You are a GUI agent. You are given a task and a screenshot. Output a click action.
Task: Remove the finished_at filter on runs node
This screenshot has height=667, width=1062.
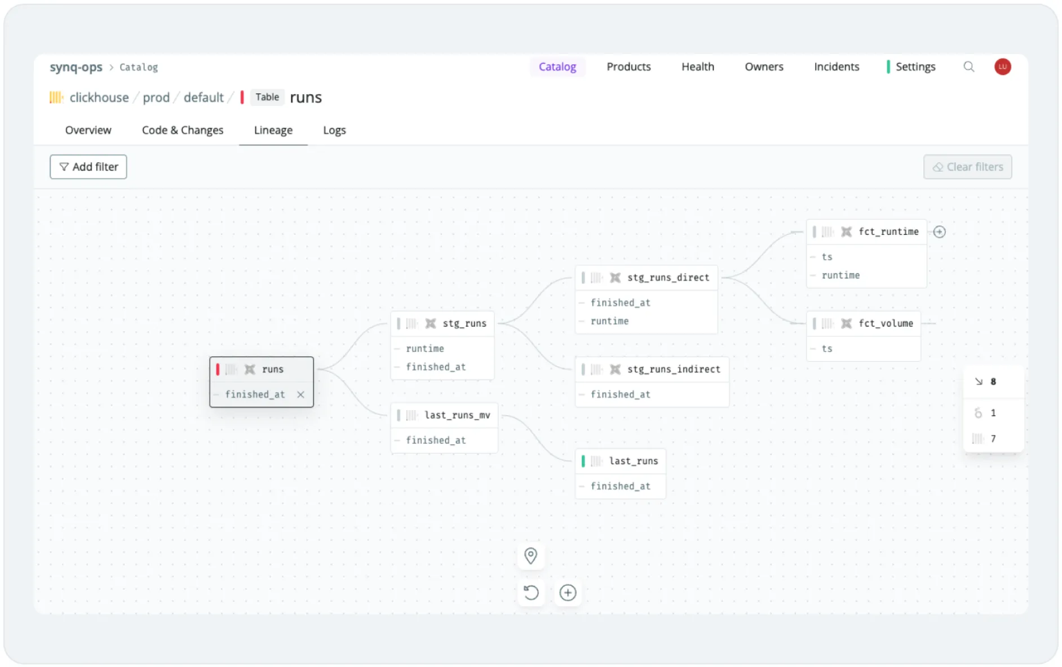pyautogui.click(x=300, y=394)
